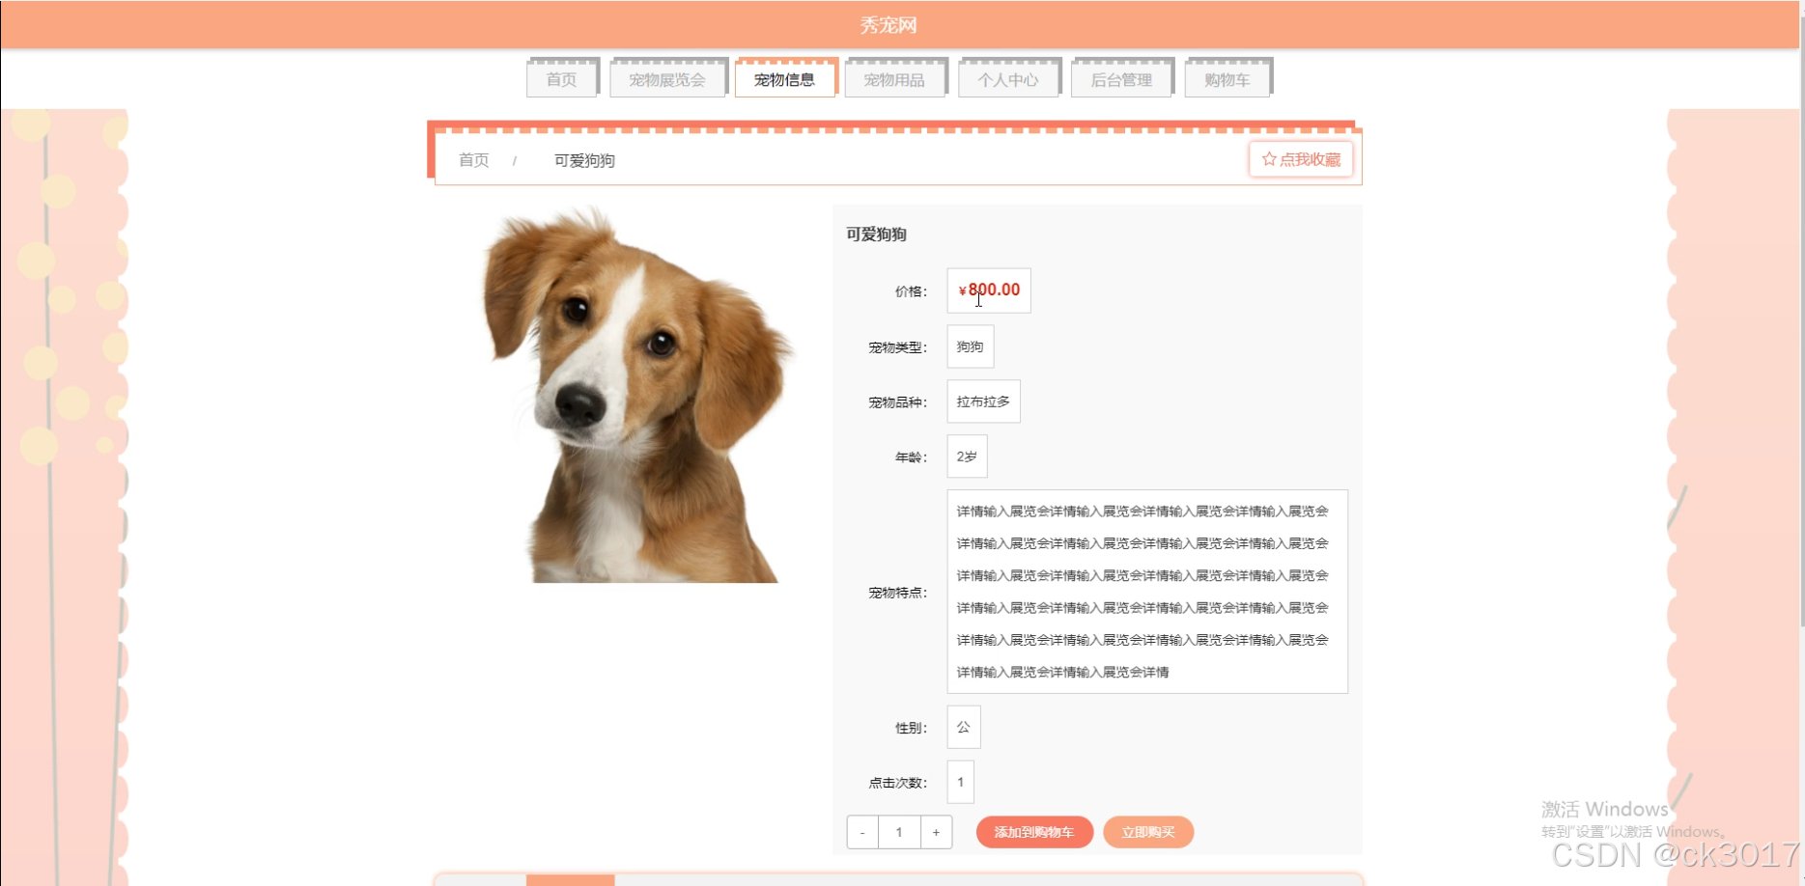The height and width of the screenshot is (886, 1805).
Task: Click the 点击次数 value 1
Action: 960,782
